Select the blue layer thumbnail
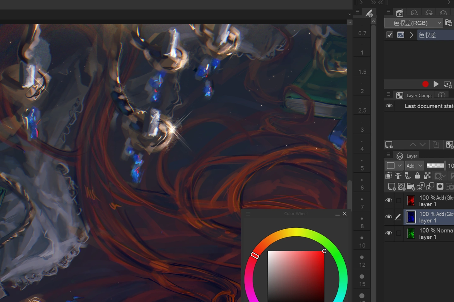The width and height of the screenshot is (454, 302). click(x=411, y=217)
